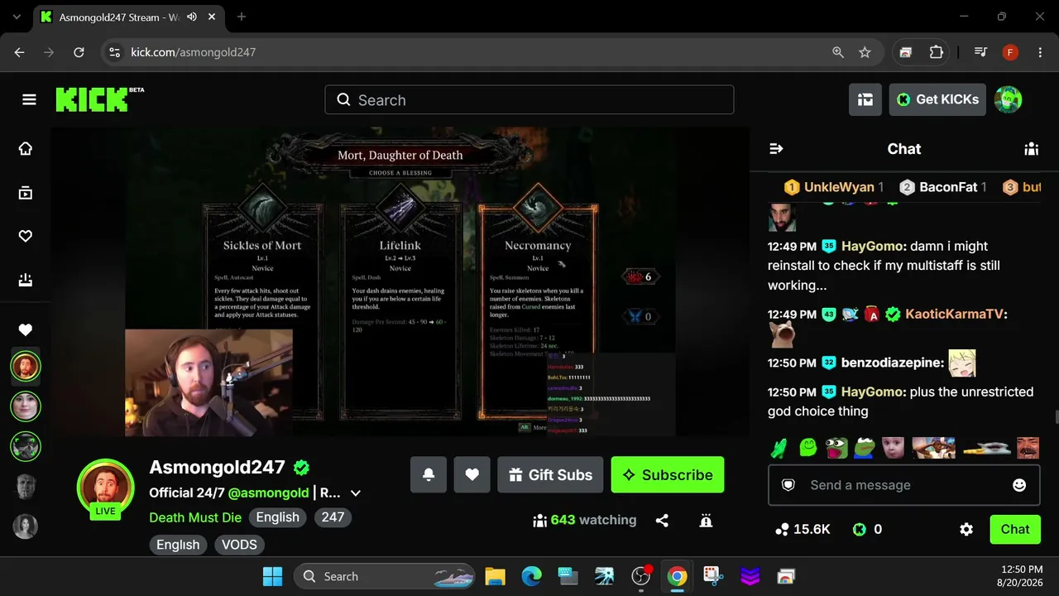Open File Explorer in the taskbar
This screenshot has height=596, width=1059.
click(495, 576)
